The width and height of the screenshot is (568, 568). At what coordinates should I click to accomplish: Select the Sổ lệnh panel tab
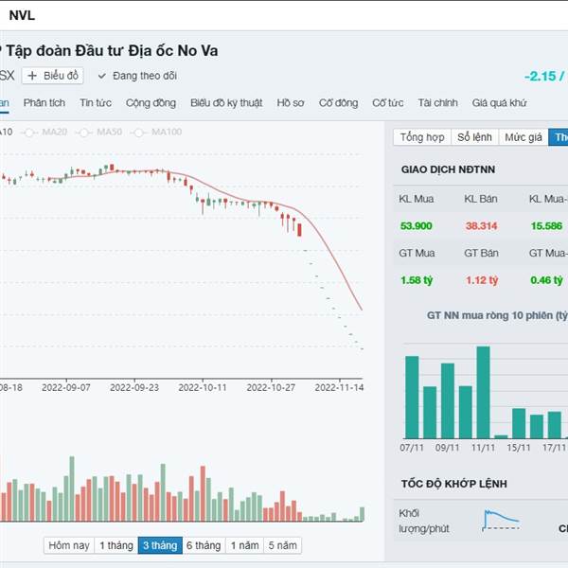474,137
